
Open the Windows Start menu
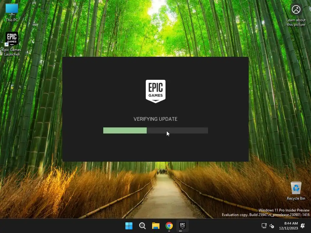point(129,226)
